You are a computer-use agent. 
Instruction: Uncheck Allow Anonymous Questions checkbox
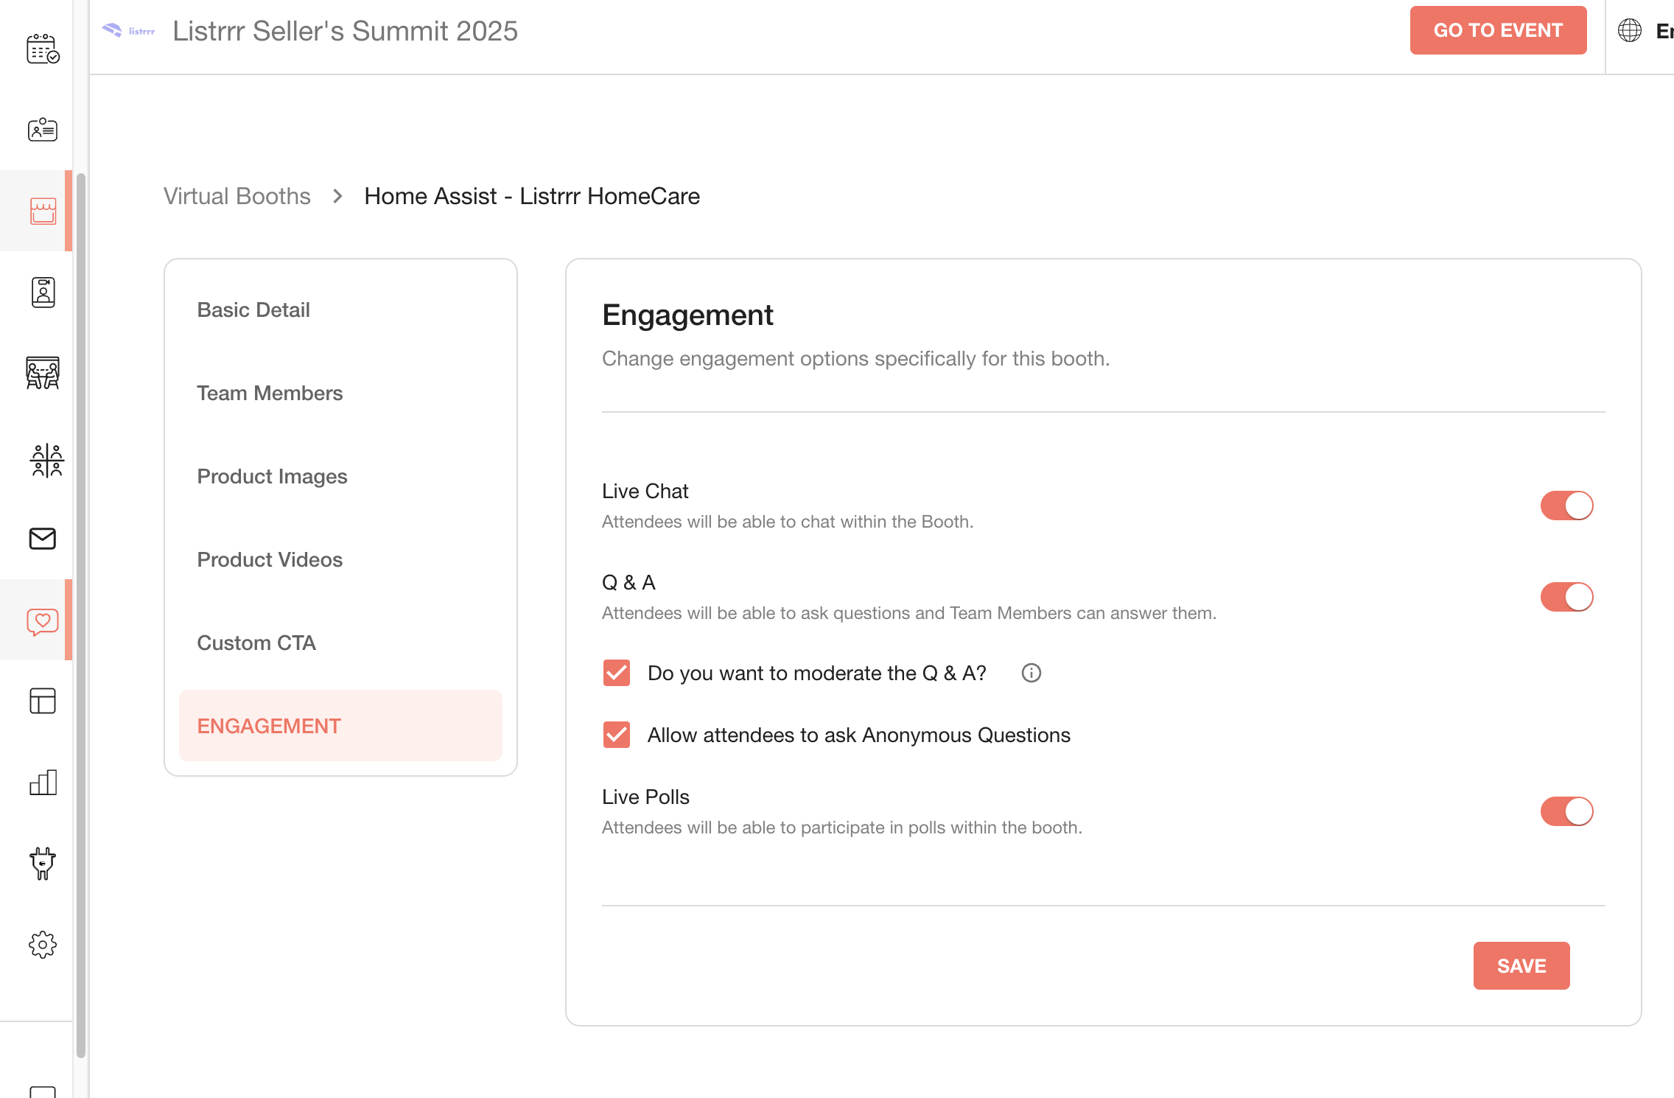(x=616, y=735)
